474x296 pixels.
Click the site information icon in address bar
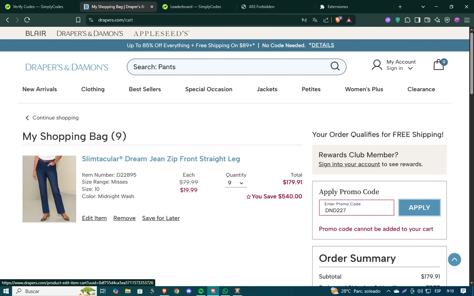pos(91,20)
